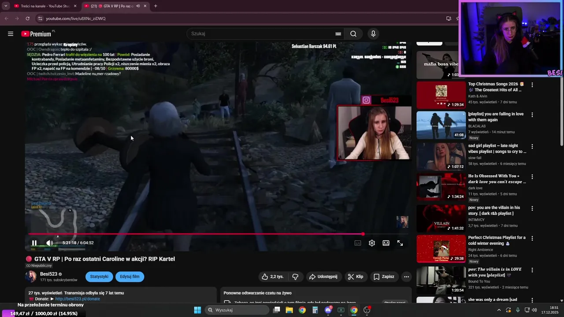
Task: Click the magnifier search button
Action: pos(353,34)
